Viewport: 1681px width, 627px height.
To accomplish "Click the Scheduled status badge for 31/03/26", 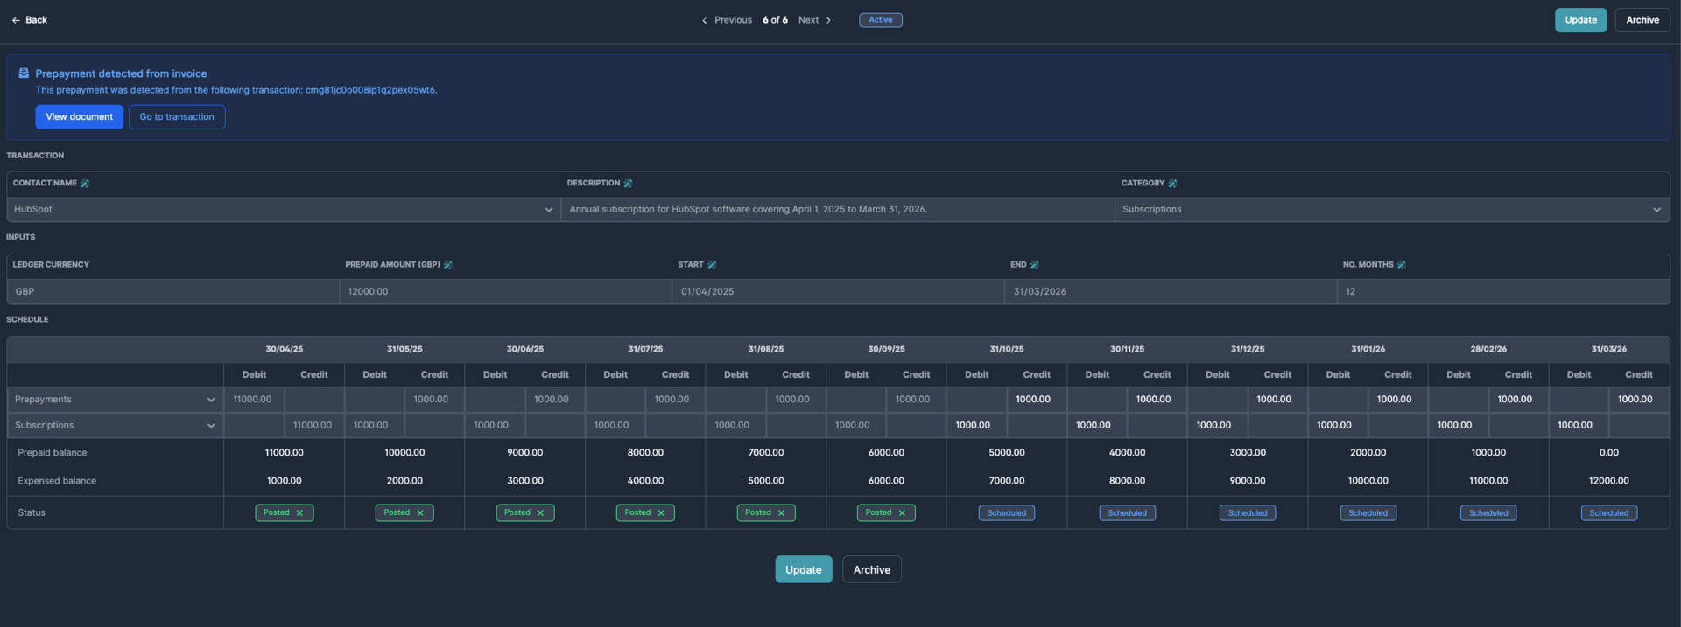I will tap(1608, 513).
